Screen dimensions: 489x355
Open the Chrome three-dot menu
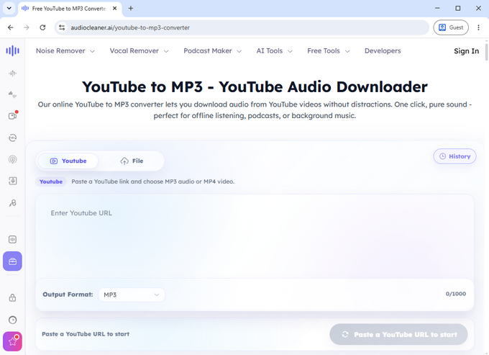[x=478, y=27]
